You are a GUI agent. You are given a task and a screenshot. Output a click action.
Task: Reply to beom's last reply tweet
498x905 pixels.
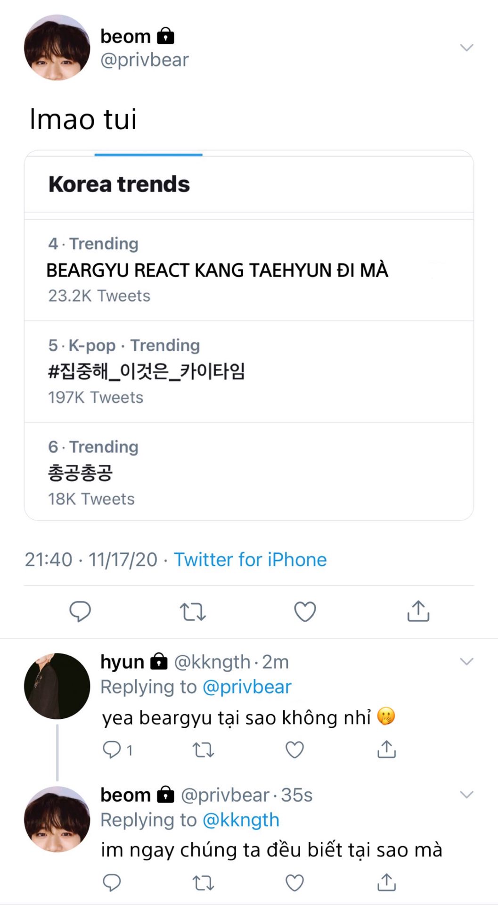pyautogui.click(x=112, y=883)
